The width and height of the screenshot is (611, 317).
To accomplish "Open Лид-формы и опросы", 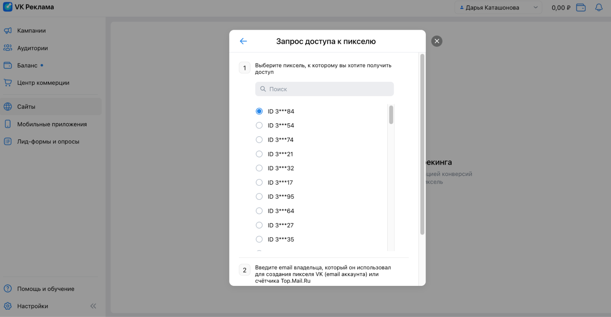I will 48,142.
